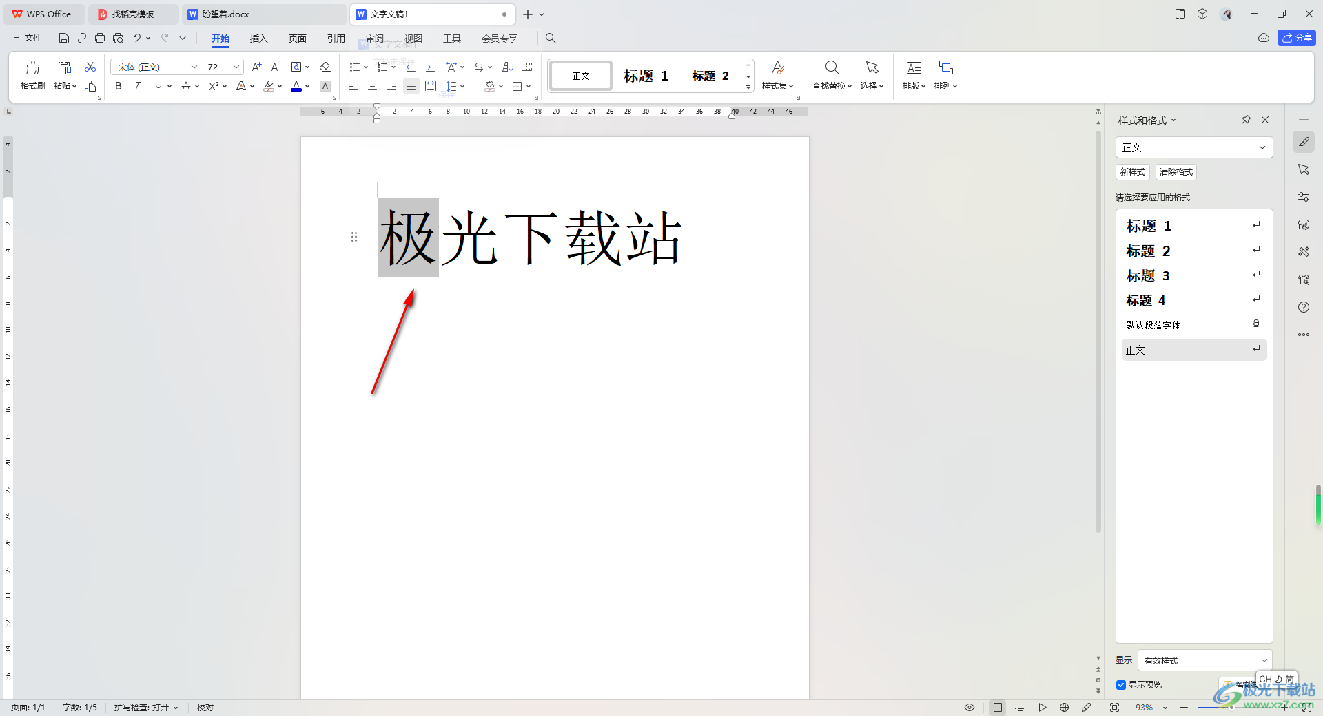Viewport: 1323px width, 716px height.
Task: Click the text highlight color pen
Action: click(x=269, y=86)
